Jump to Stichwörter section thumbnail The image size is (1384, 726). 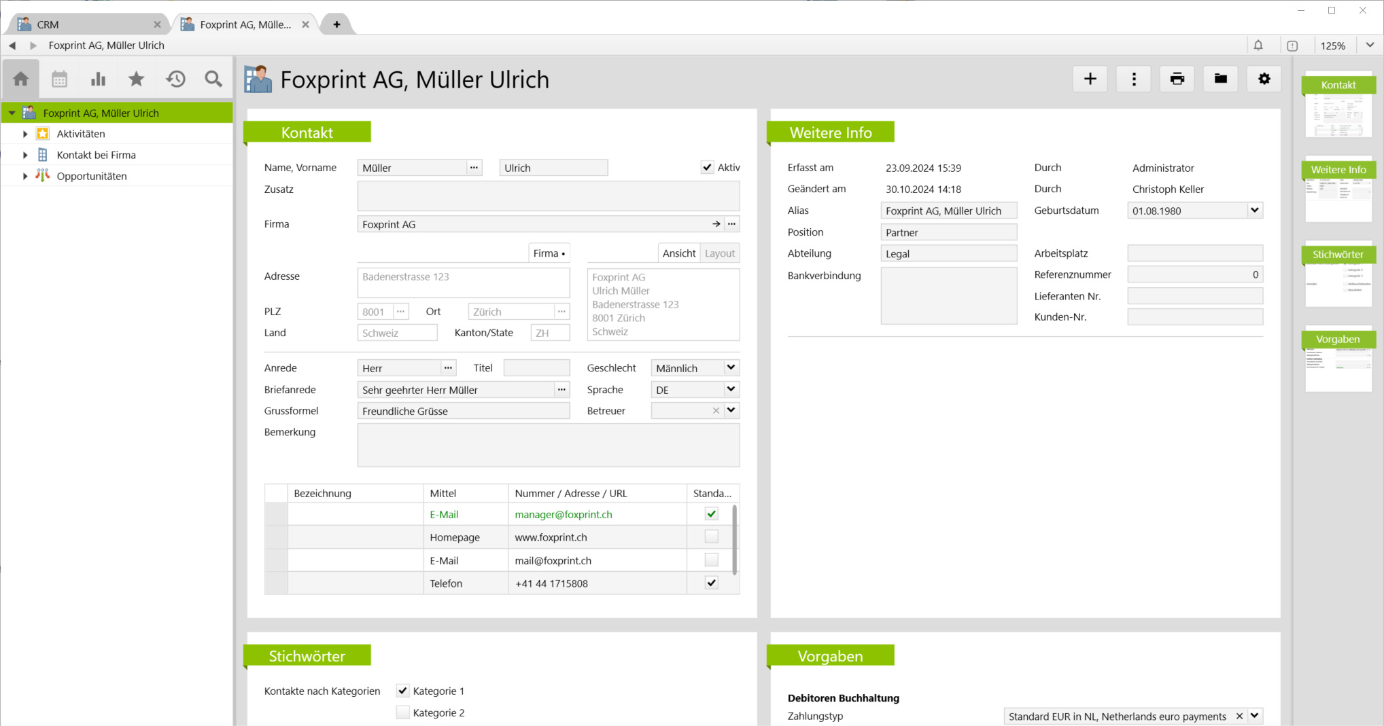1338,275
